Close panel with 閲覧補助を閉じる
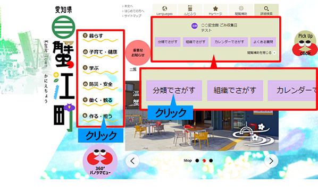Screen dimensions: 318x194 (262, 53)
